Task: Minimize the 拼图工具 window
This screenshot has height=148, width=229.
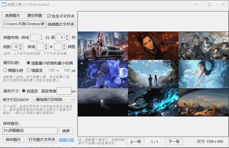Action: [x=196, y=5]
